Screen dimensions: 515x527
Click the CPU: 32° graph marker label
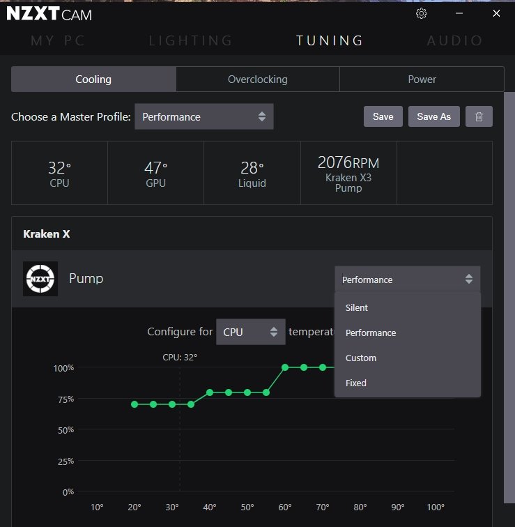pyautogui.click(x=180, y=358)
